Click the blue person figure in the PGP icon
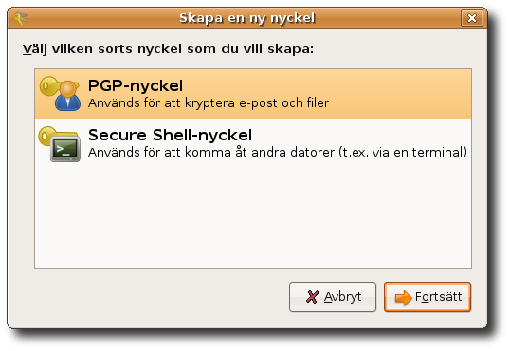This screenshot has width=510, height=351. (68, 97)
